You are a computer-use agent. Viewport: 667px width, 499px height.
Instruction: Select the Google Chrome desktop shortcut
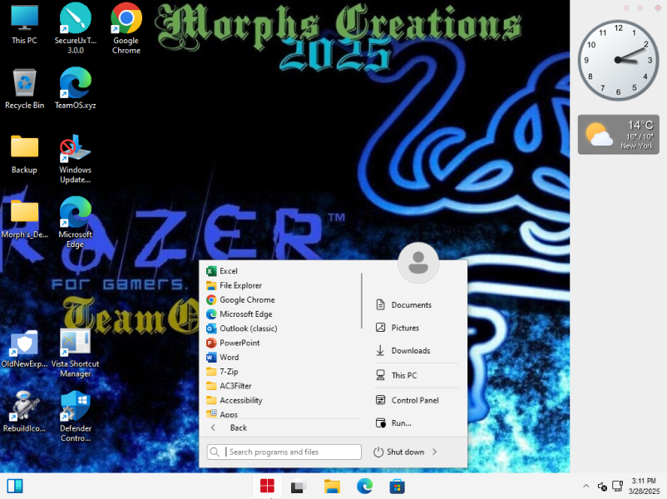point(126,28)
